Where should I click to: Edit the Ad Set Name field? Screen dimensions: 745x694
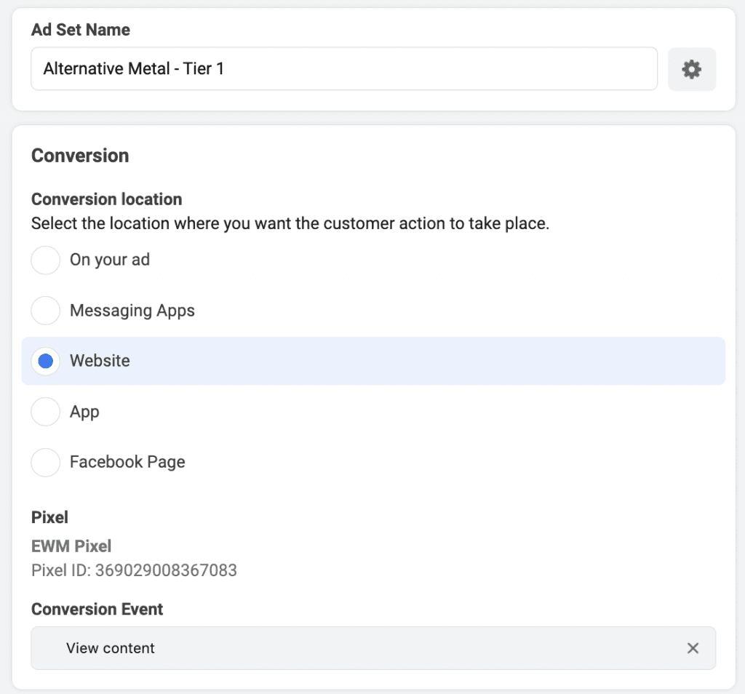click(x=344, y=69)
